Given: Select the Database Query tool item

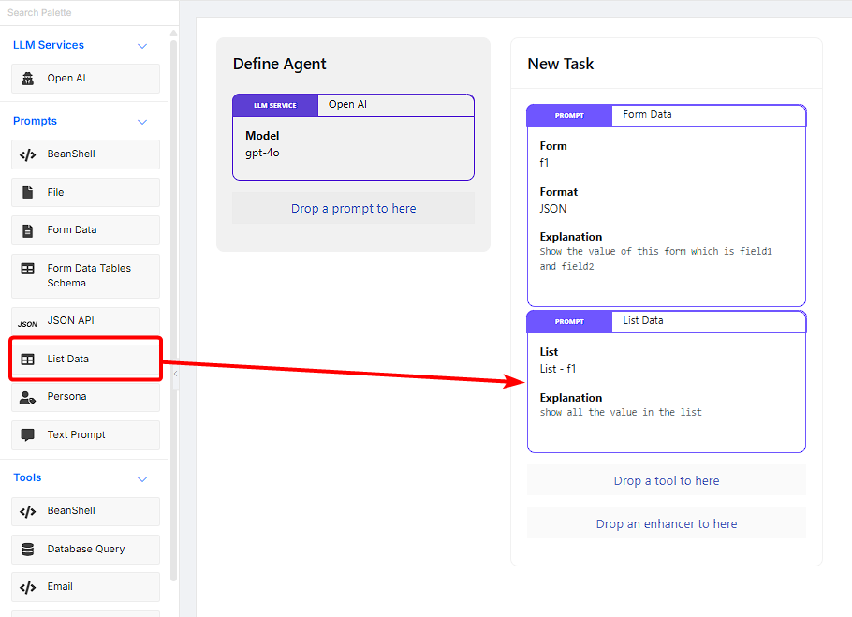Looking at the screenshot, I should (85, 550).
